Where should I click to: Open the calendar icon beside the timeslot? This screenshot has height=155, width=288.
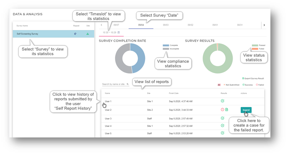pos(119,33)
